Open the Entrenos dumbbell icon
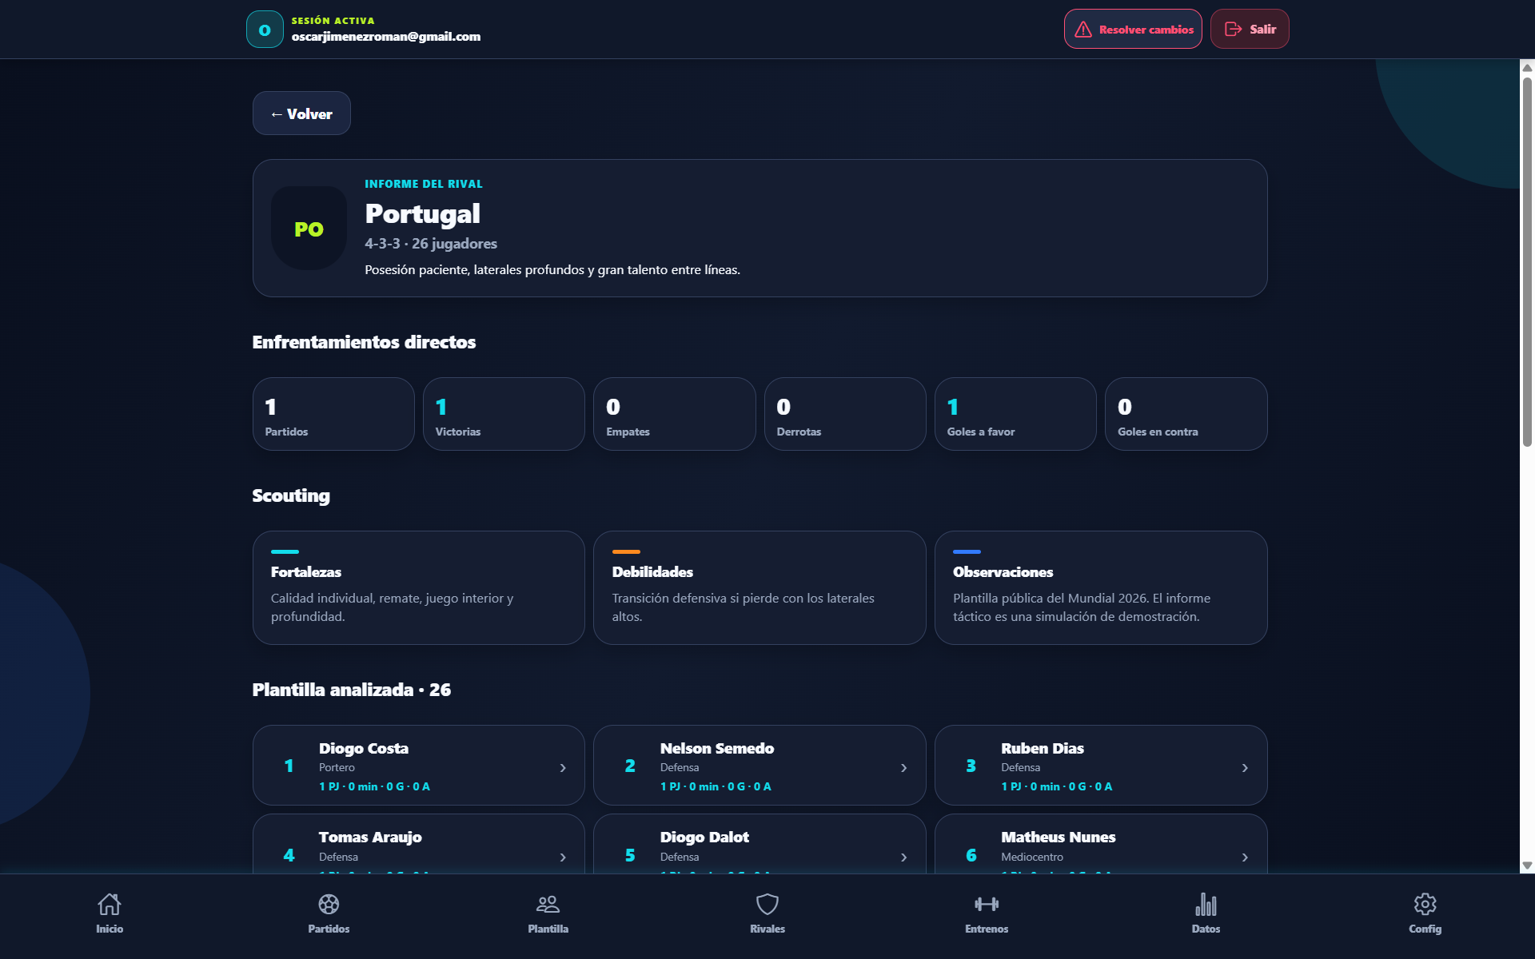Image resolution: width=1535 pixels, height=959 pixels. click(x=987, y=904)
